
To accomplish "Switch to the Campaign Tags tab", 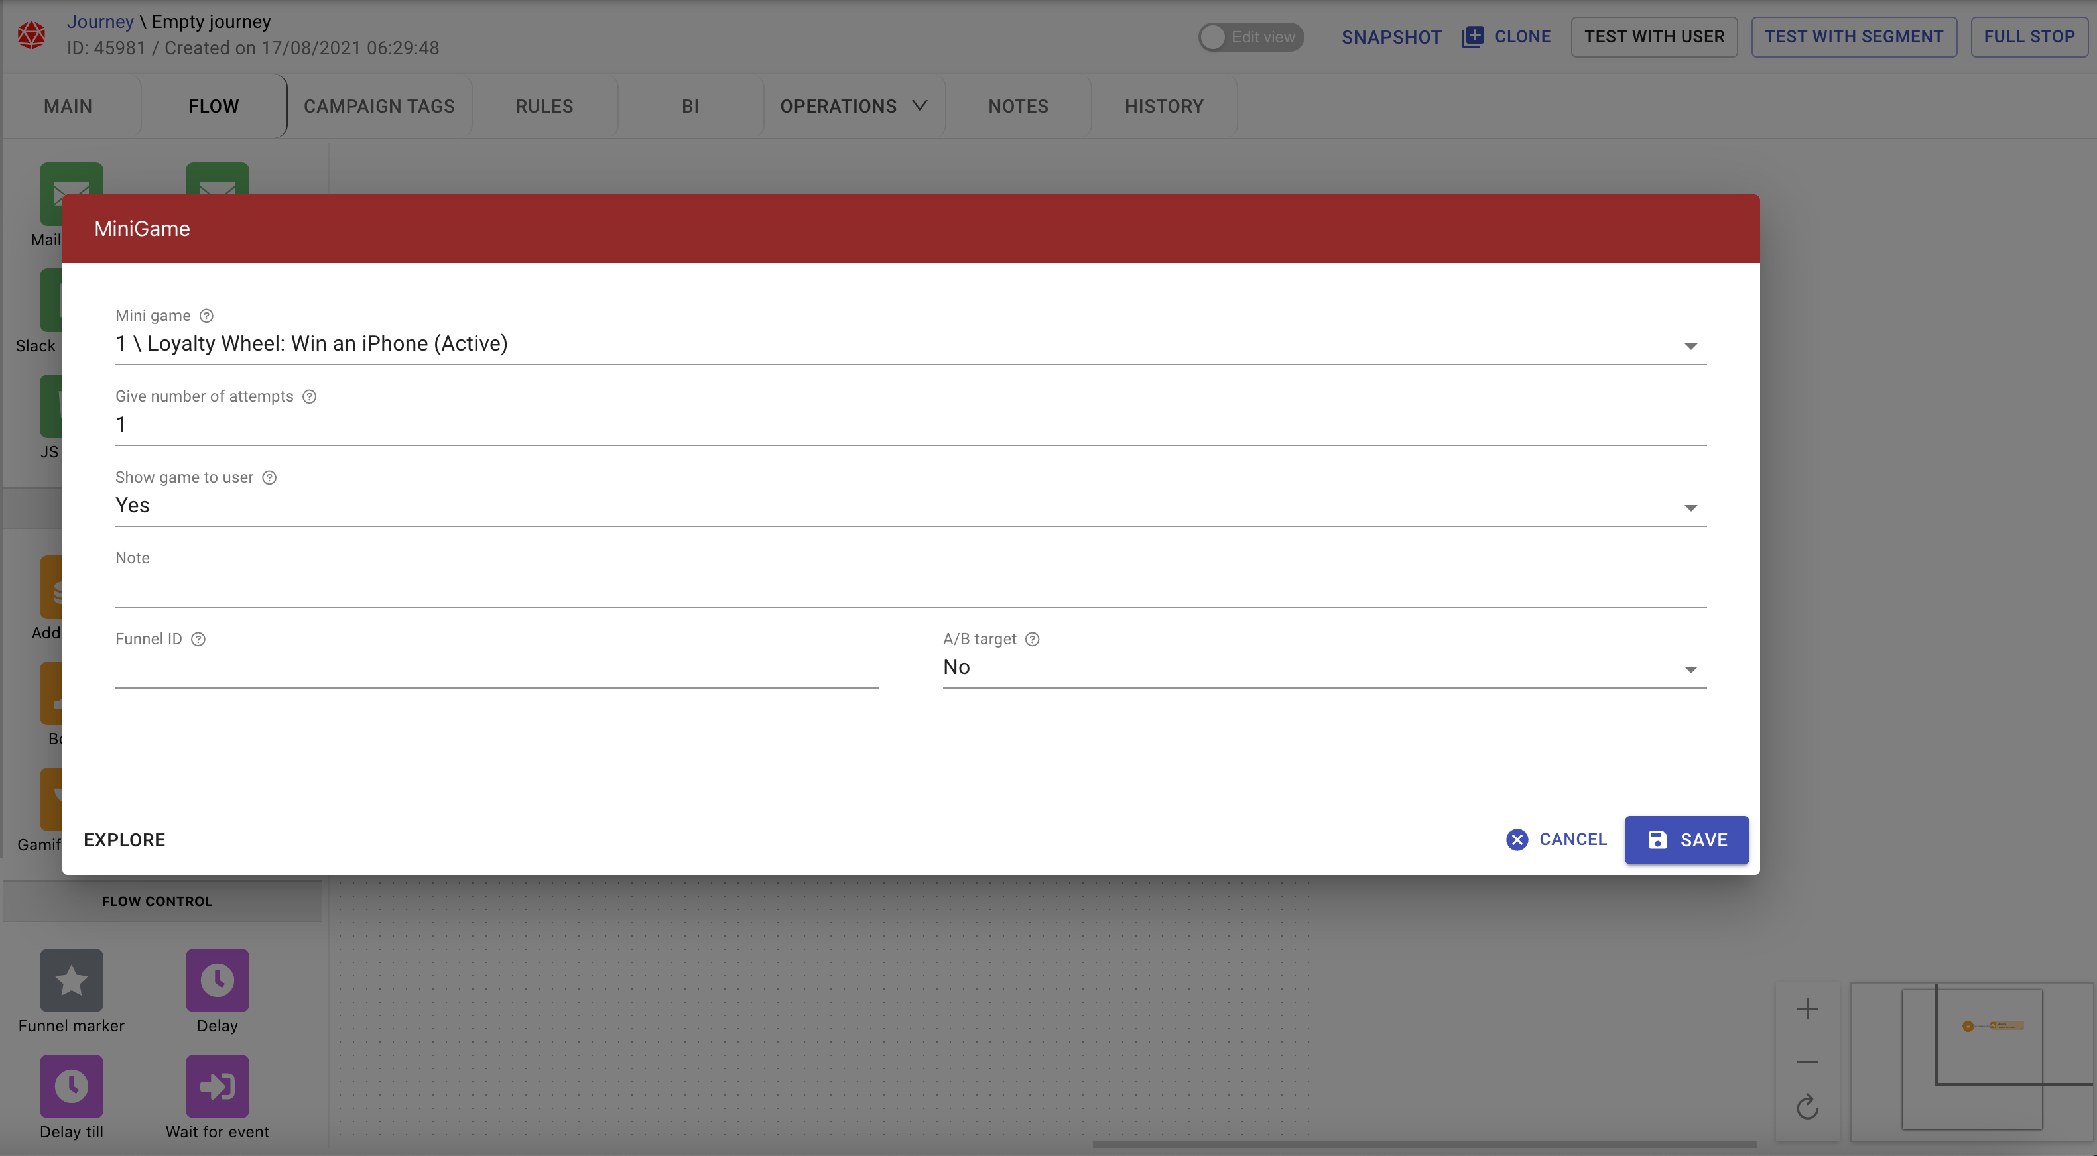I will click(379, 107).
